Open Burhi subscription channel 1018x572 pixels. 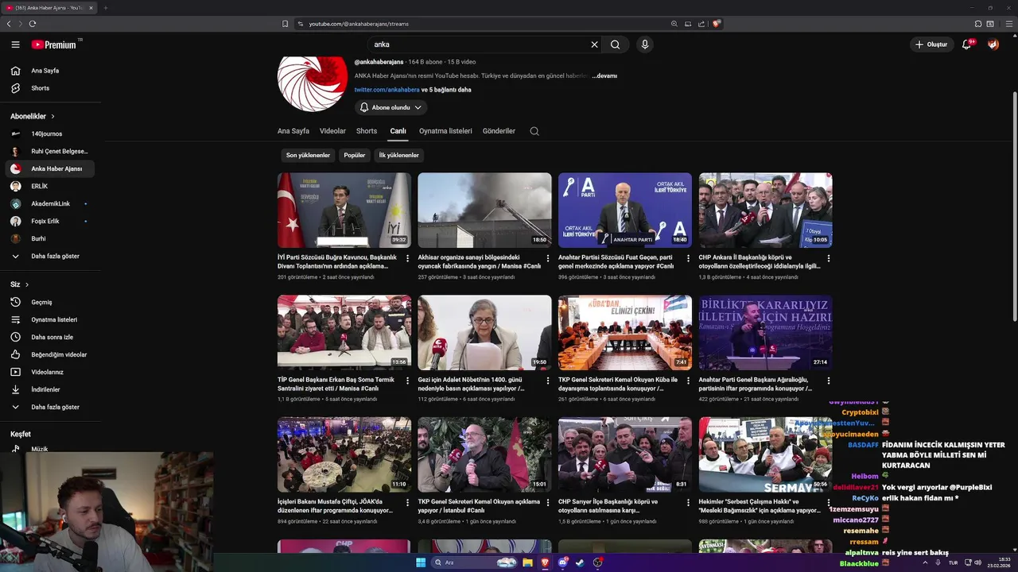[50, 239]
